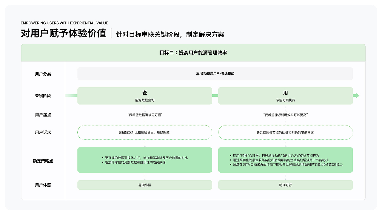The height and width of the screenshot is (215, 382).
Task: Select the 用户分类 row label
Action: [x=43, y=74]
